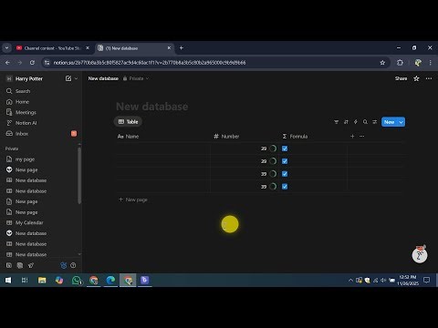438x328 pixels.
Task: Uncheck the Formula checkbox in third row
Action: coord(285,174)
